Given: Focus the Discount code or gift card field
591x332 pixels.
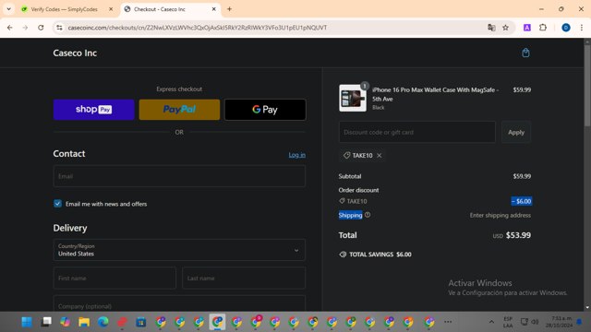Looking at the screenshot, I should 417,132.
